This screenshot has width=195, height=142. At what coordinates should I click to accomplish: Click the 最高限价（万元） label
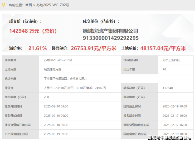(x=134, y=97)
